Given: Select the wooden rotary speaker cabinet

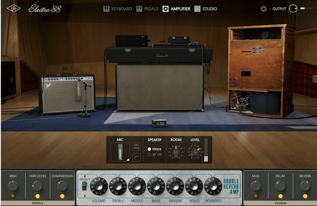Looking at the screenshot, I should pos(261,71).
